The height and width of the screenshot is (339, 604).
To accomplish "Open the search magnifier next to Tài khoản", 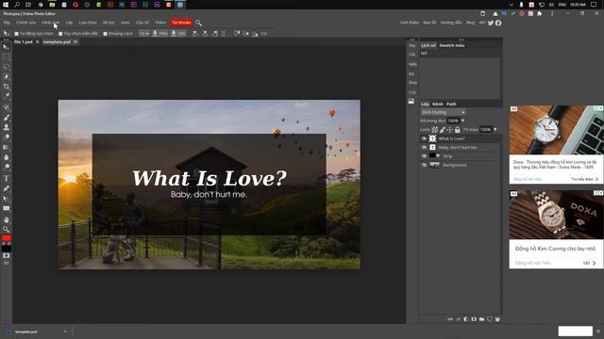I will [198, 23].
